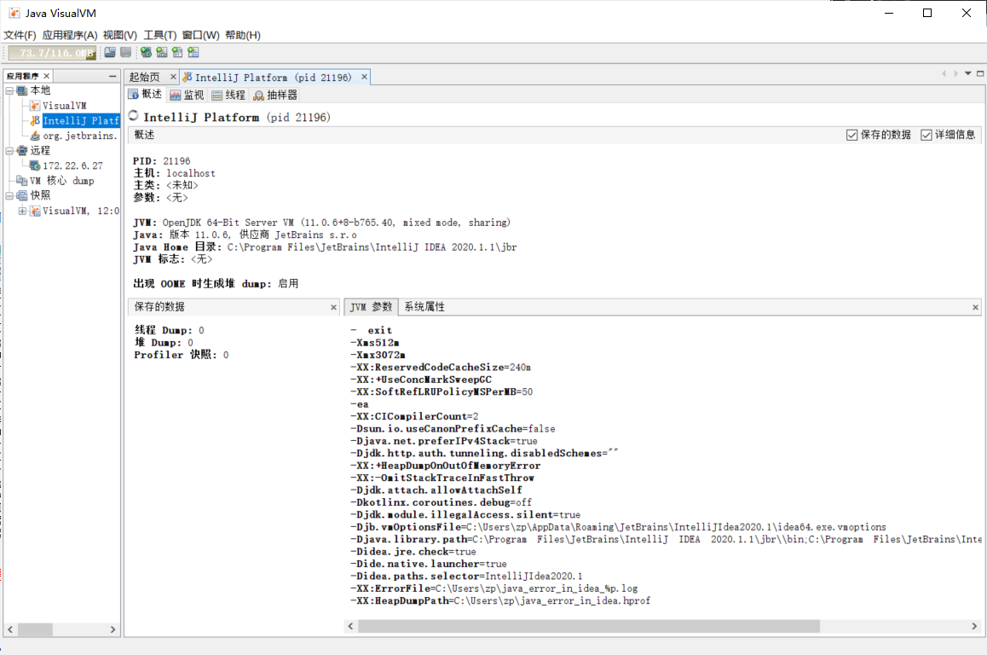
Task: Open the 应用程序(A) menu
Action: 70,35
